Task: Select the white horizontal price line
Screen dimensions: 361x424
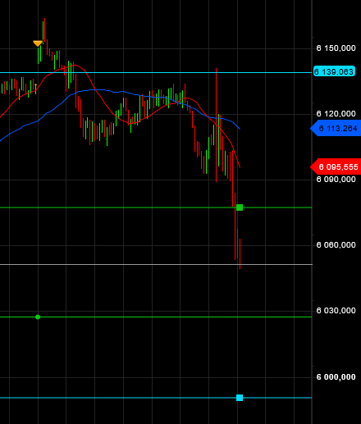Action: (x=156, y=264)
